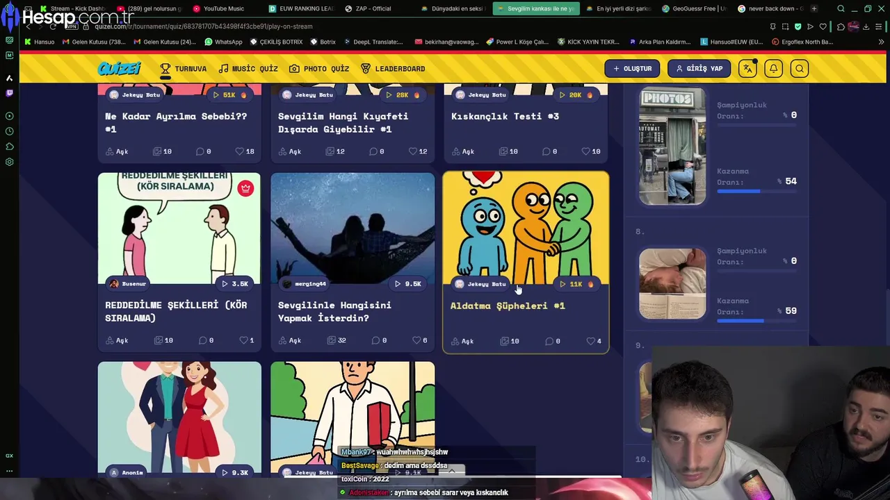Open the Twitch sidebar panel icon
The image size is (890, 500).
coord(9,92)
